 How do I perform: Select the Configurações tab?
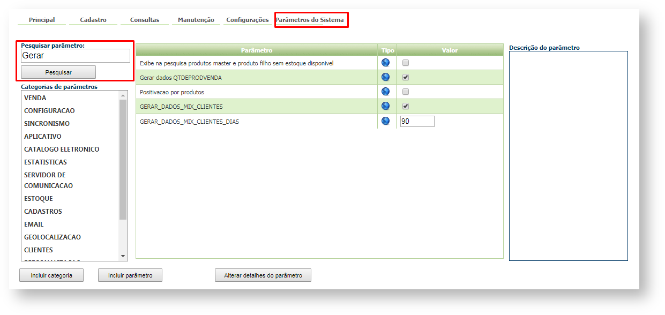pos(248,20)
